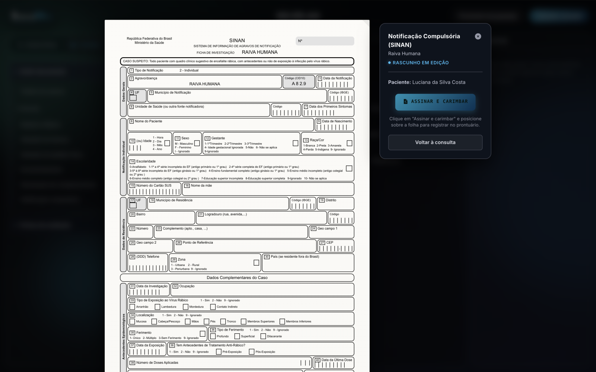This screenshot has width=596, height=372.
Task: Click the Nome da mãe field
Action: (x=268, y=189)
